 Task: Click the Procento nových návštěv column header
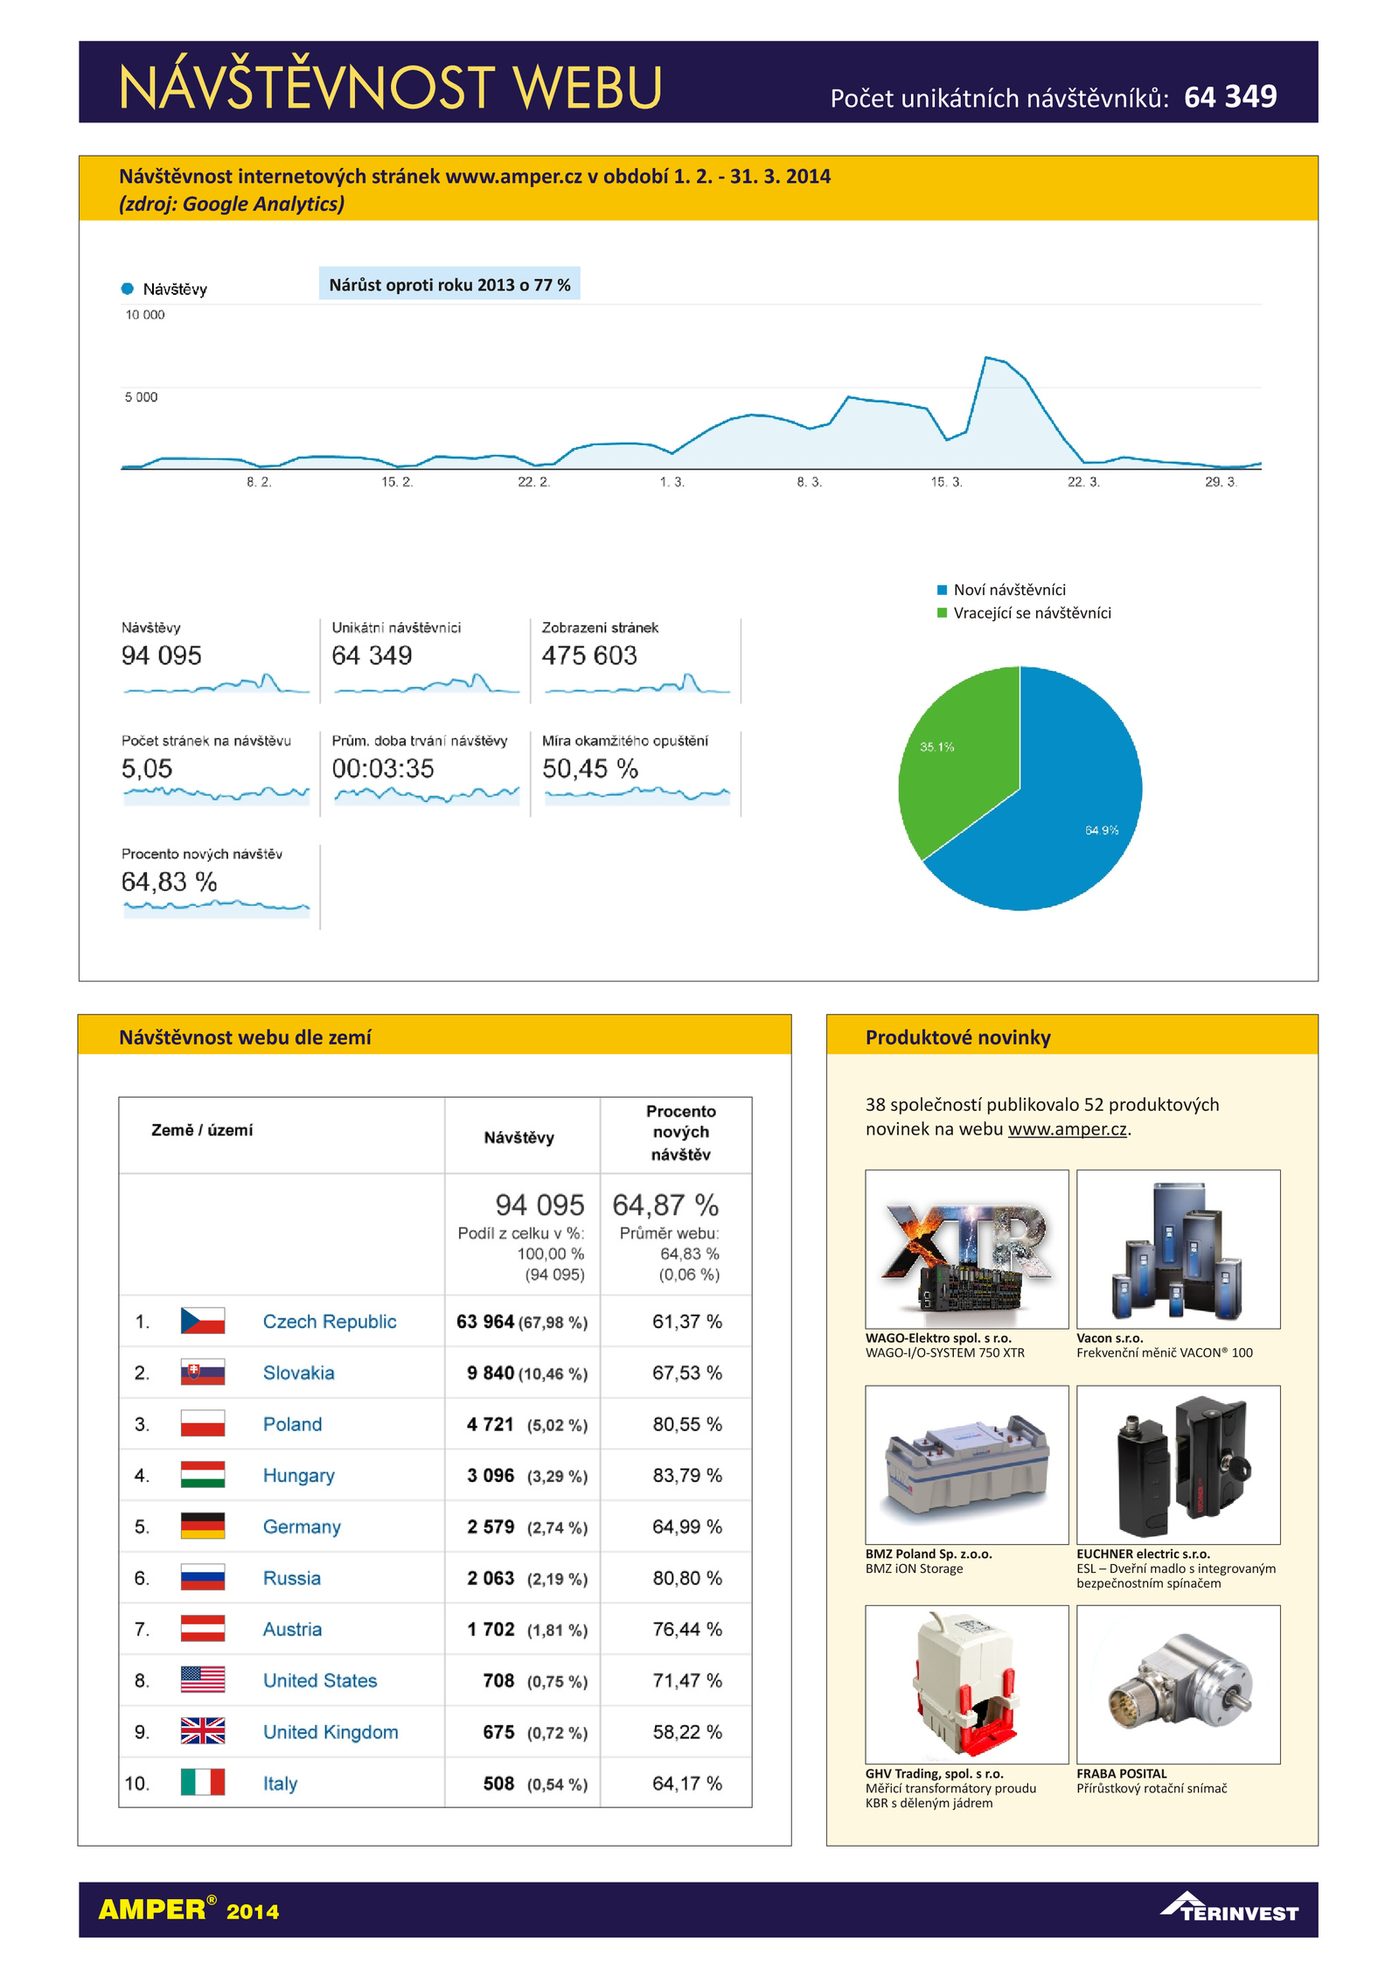(x=680, y=1133)
